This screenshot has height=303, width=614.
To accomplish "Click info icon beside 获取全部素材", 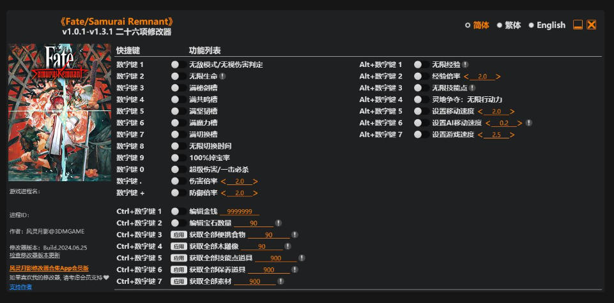I will (x=280, y=281).
